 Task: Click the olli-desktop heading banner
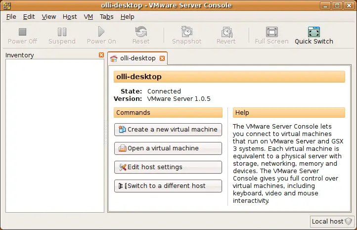pos(229,77)
